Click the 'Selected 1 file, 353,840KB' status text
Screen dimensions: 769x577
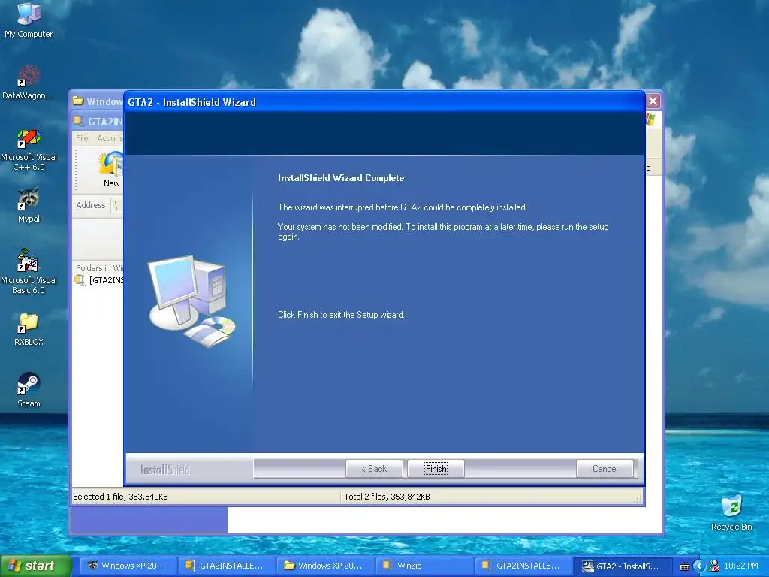point(120,497)
